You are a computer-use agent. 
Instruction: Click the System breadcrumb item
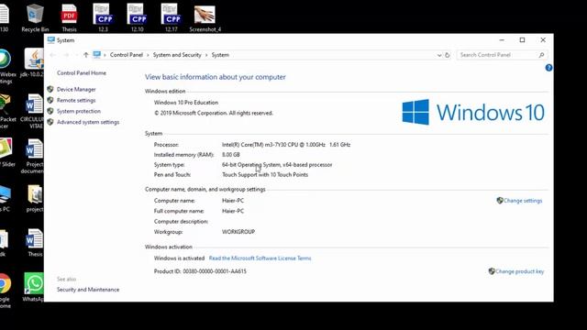[220, 55]
